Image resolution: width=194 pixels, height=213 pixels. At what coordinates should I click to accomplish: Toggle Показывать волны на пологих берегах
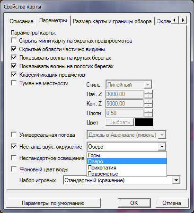[14, 66]
